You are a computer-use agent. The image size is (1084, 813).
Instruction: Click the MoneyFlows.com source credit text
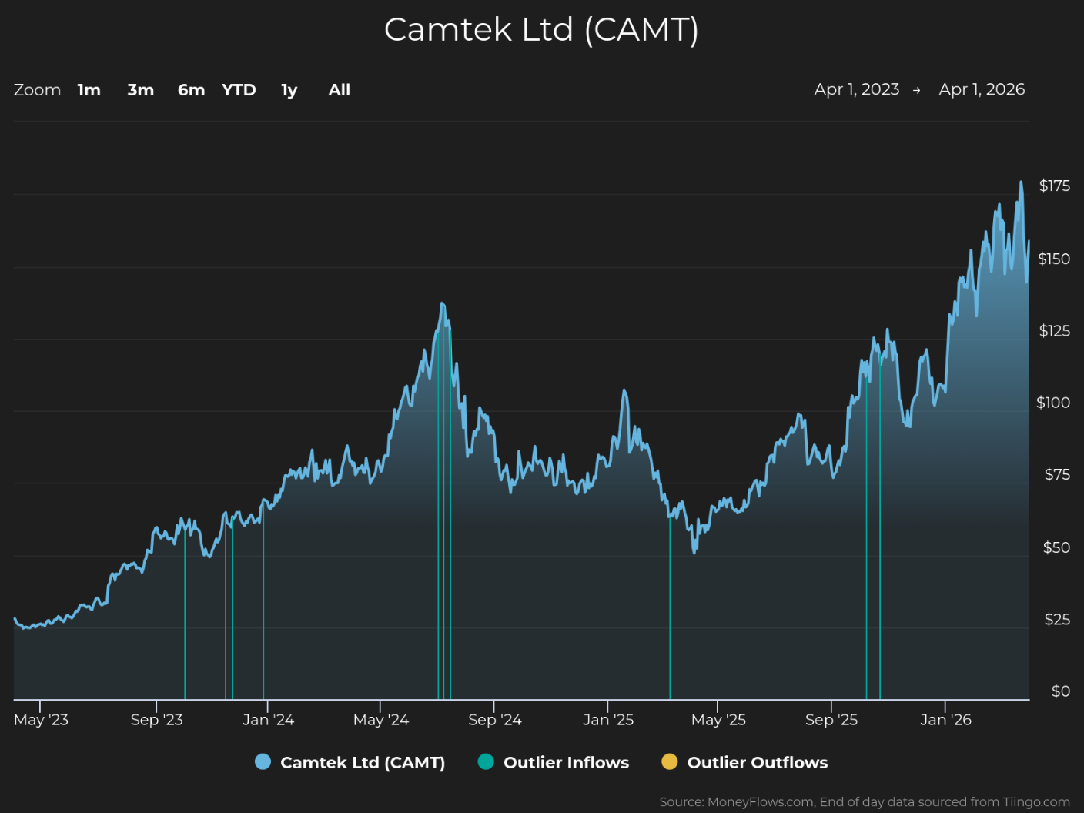(865, 802)
